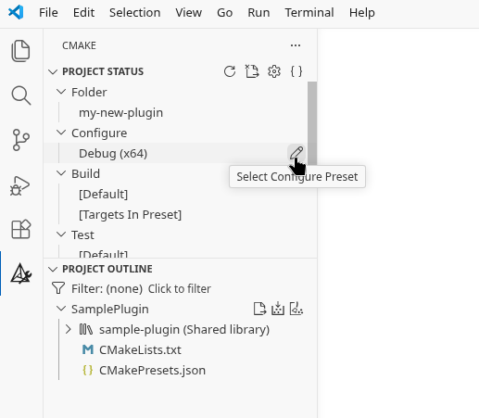Open CMake settings gear icon

click(x=274, y=71)
